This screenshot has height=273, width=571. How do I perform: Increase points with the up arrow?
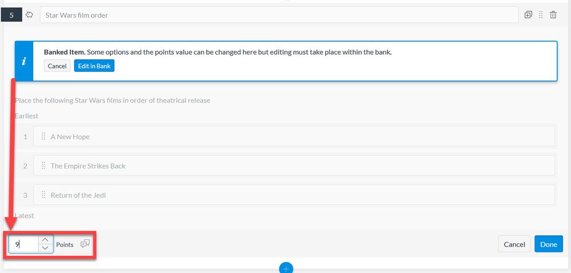45,240
